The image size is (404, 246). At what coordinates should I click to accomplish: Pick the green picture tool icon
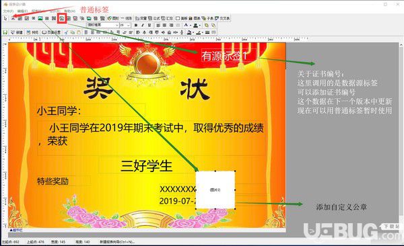point(40,19)
